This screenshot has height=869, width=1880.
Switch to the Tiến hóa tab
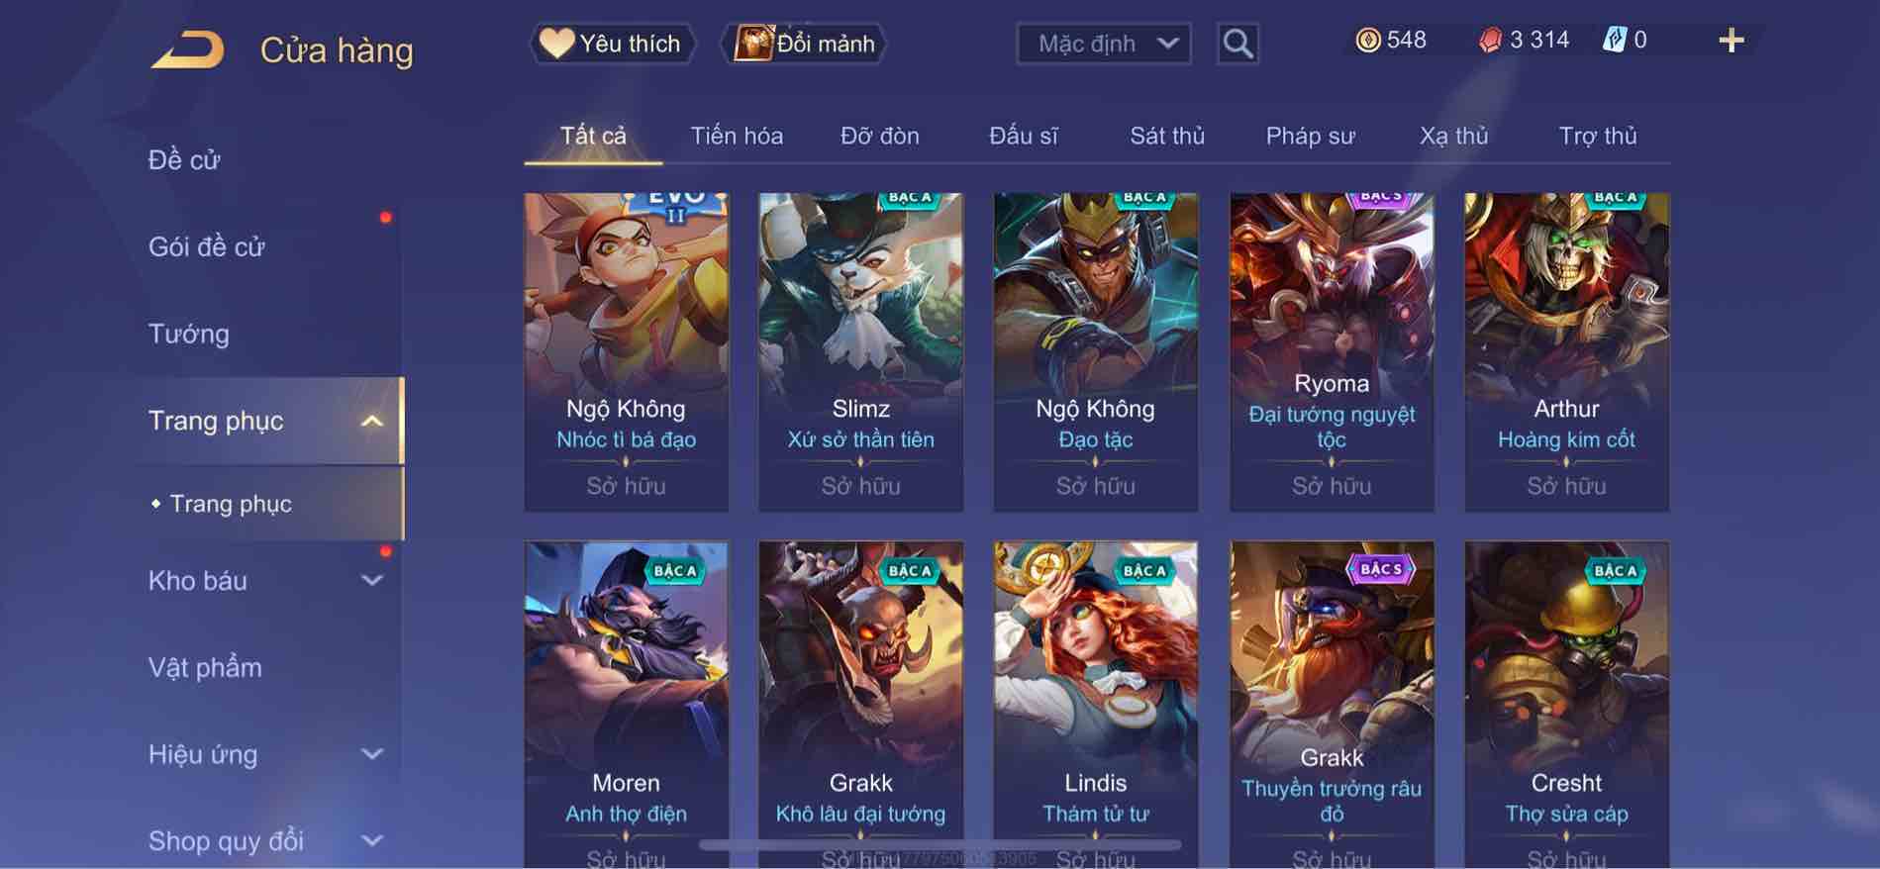737,136
